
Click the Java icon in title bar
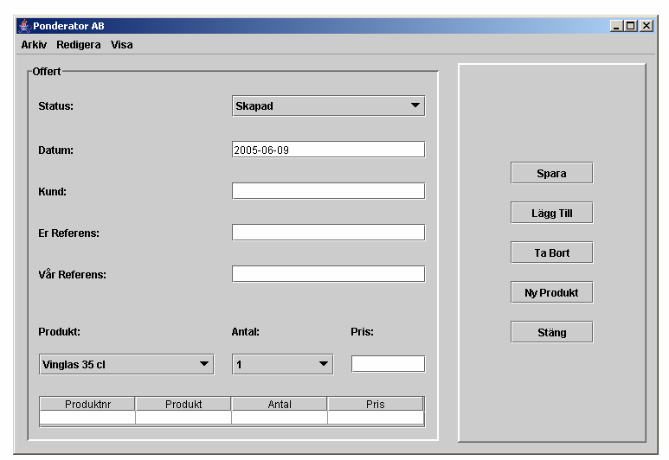pyautogui.click(x=24, y=26)
